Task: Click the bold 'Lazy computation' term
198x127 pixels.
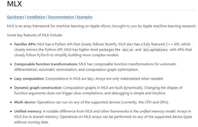Action: [x=29, y=79]
